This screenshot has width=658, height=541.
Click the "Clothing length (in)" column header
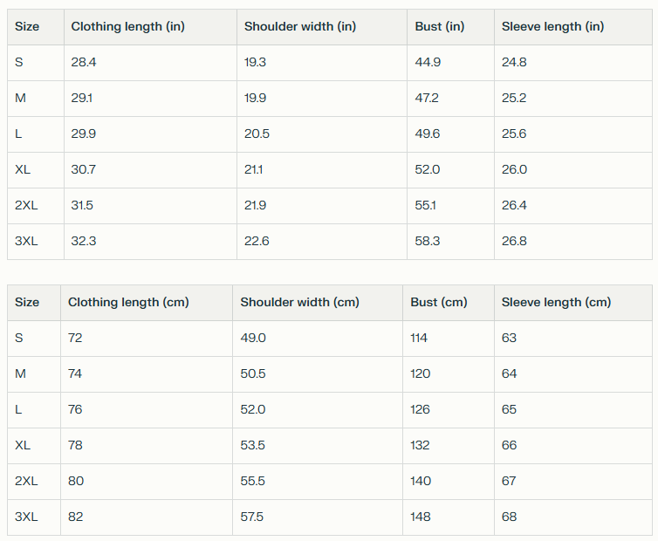pyautogui.click(x=127, y=27)
